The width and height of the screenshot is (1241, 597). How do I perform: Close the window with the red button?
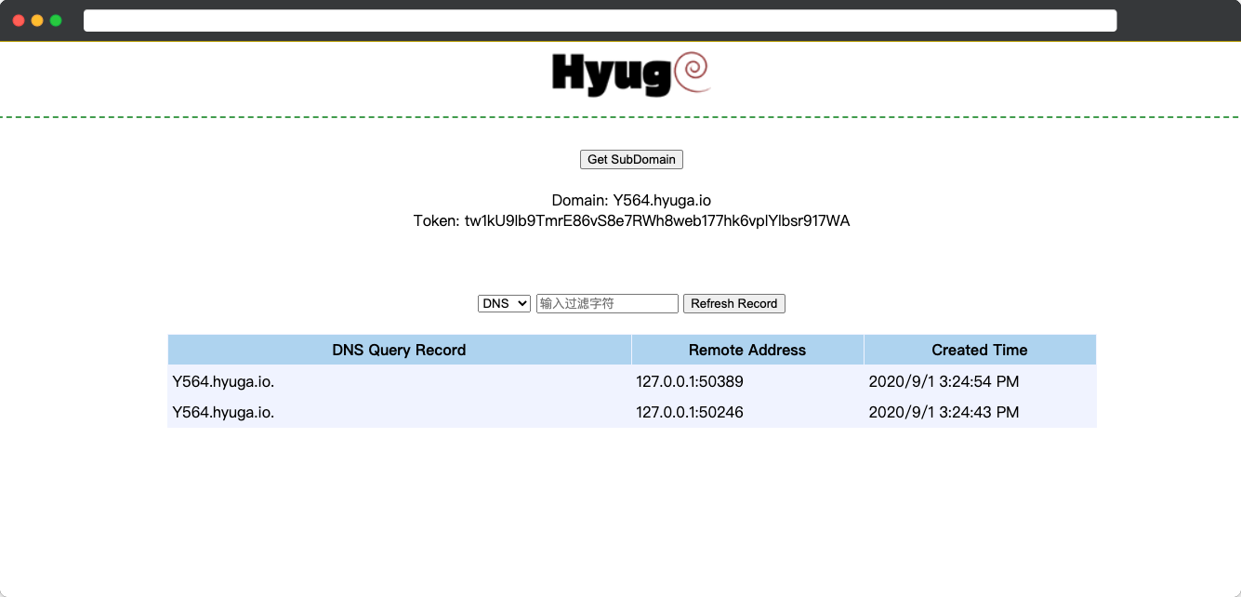pos(19,20)
